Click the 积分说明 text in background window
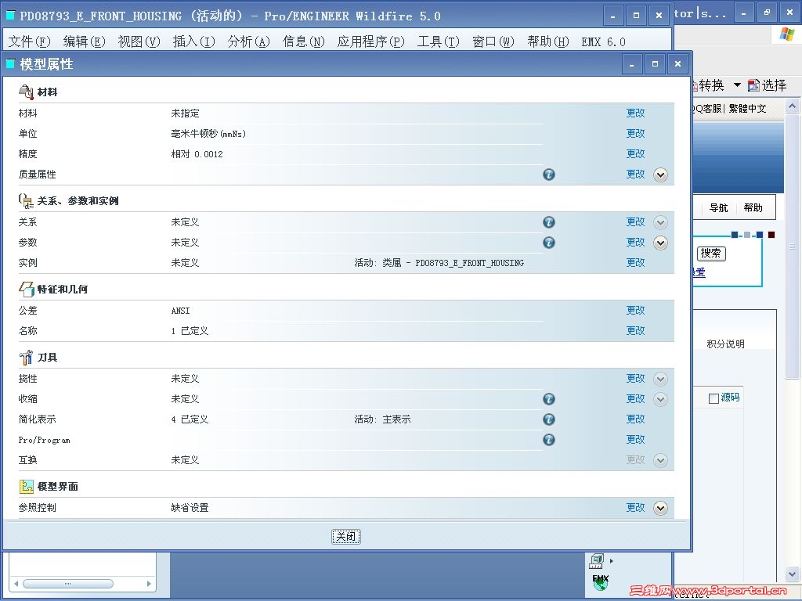Image resolution: width=802 pixels, height=601 pixels. coord(725,344)
